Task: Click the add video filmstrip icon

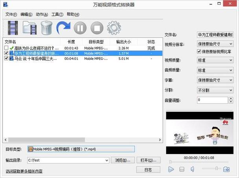Action: point(13,28)
